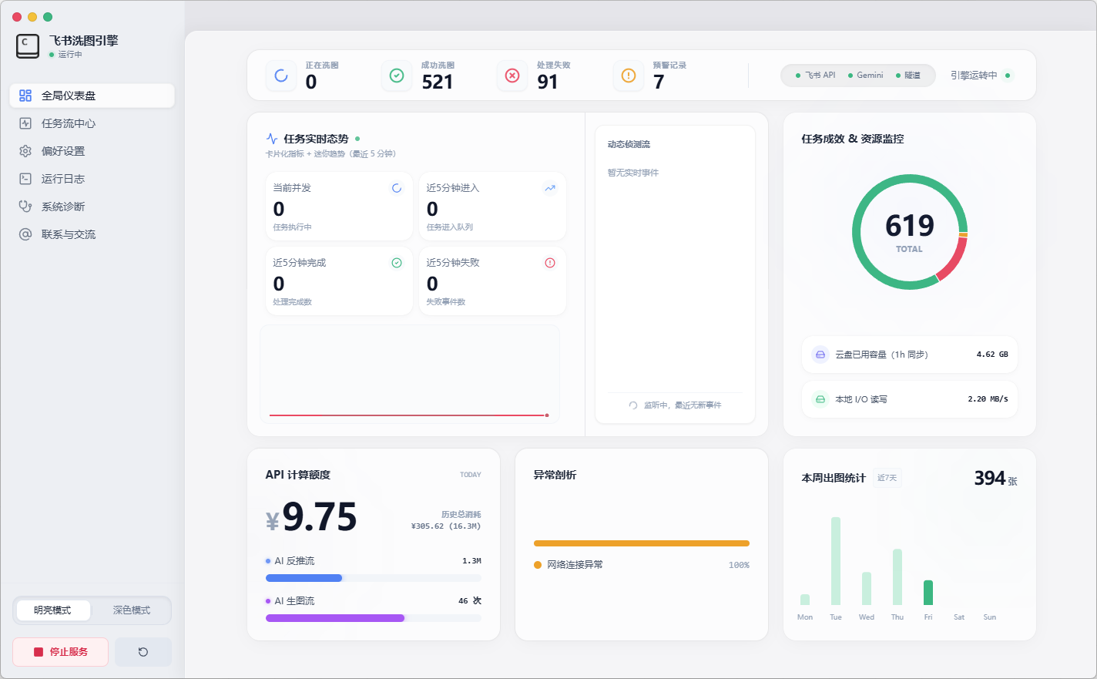Select 明亮模式 theme option

tap(52, 610)
